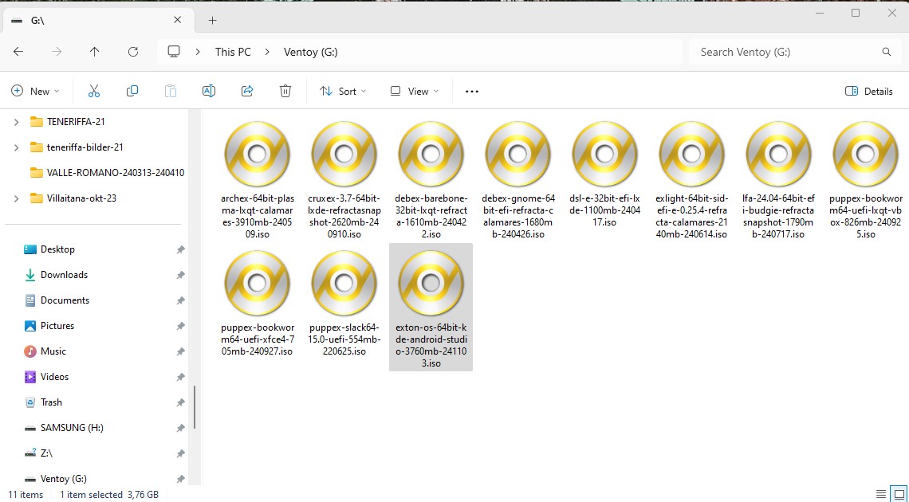Viewport: 909px width, 502px height.
Task: Select the lfa-24.04-64bit ISO file
Action: (778, 179)
